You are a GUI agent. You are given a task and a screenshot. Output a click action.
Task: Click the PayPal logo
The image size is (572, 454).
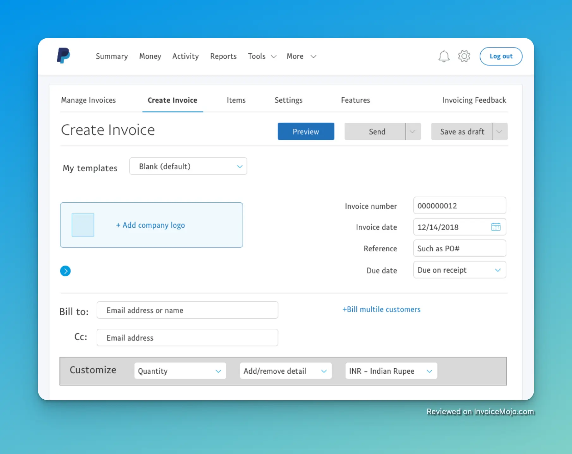63,56
